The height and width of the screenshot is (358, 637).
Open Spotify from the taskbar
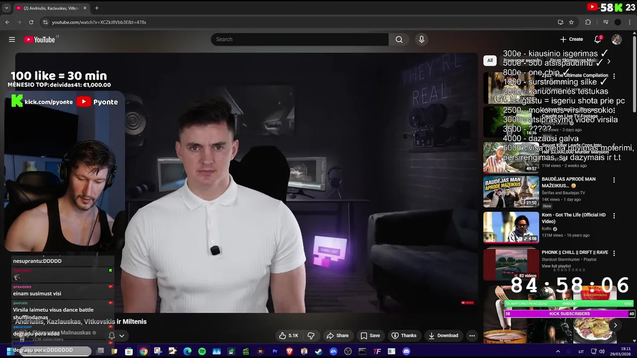[202, 352]
